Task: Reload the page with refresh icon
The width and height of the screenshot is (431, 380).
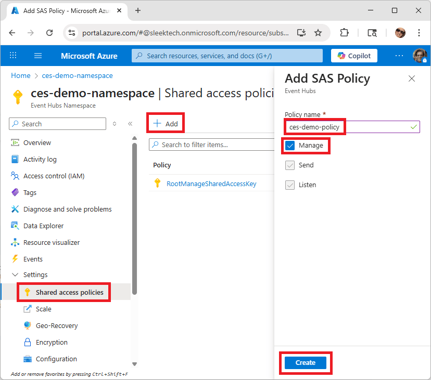Action: click(x=49, y=33)
